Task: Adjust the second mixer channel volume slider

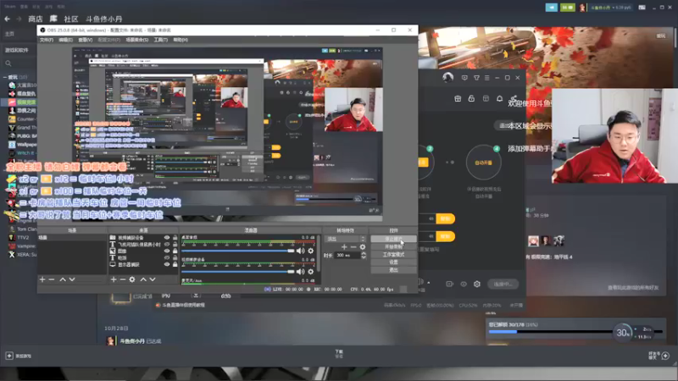Action: (237, 271)
